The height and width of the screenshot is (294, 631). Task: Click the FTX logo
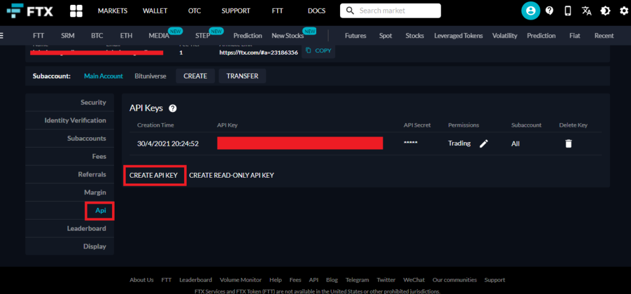30,11
